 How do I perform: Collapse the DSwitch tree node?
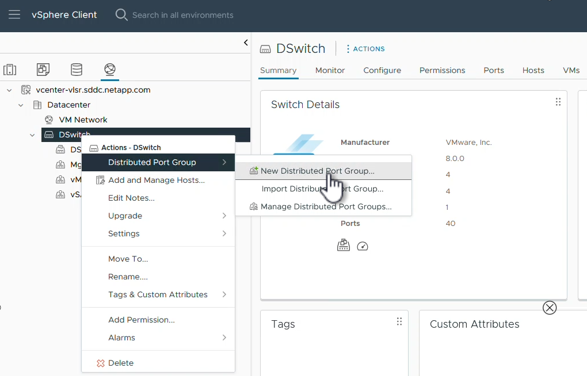click(x=32, y=135)
